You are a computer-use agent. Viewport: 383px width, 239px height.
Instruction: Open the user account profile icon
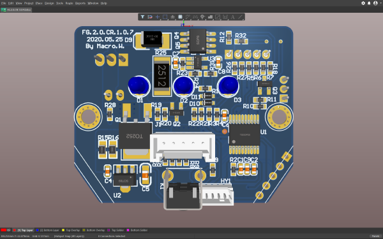[x=375, y=3]
